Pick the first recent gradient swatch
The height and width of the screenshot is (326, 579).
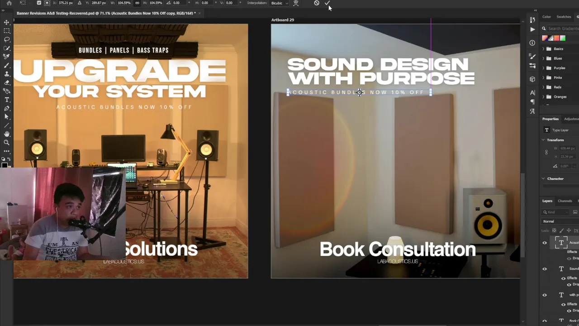[x=545, y=38]
